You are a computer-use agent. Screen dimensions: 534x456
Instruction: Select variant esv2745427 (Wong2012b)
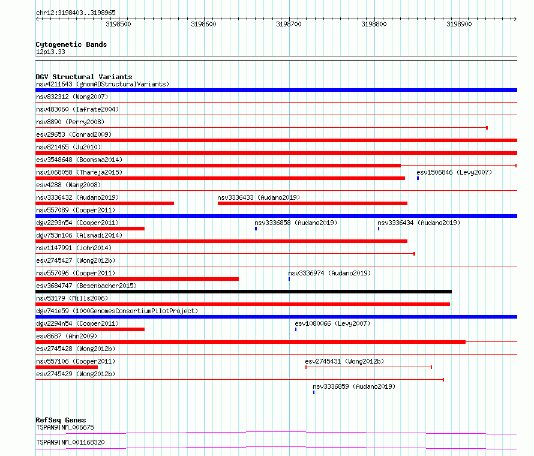[75, 260]
